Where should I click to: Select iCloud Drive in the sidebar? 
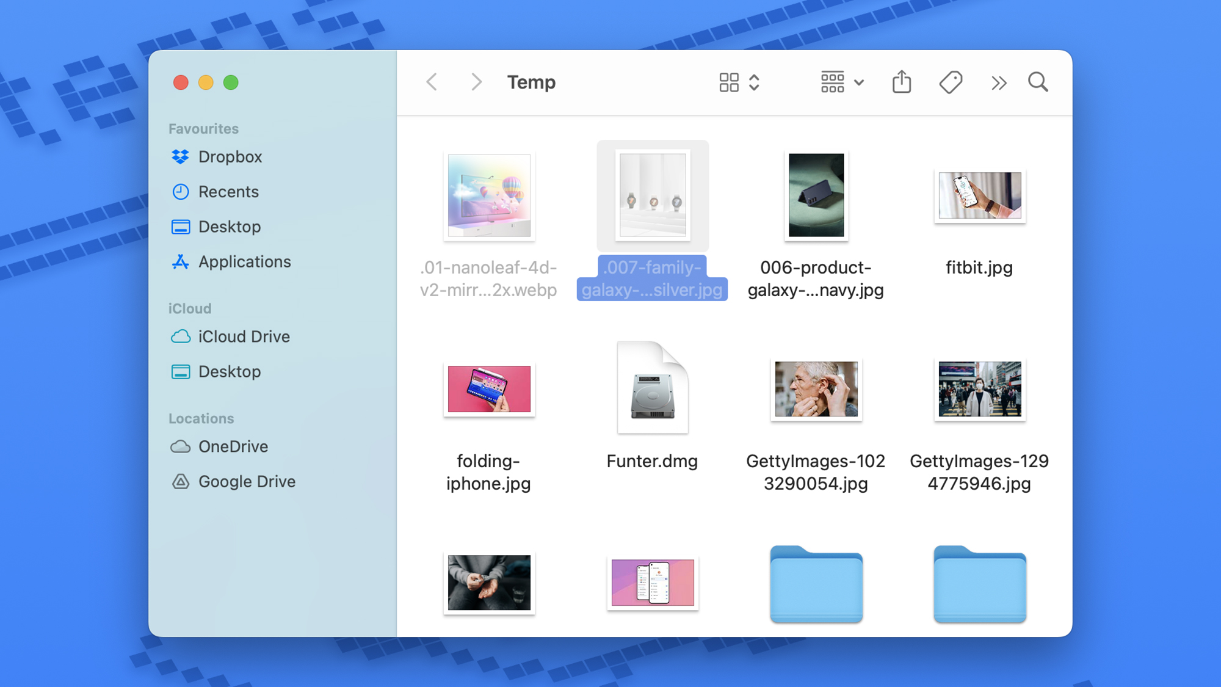pyautogui.click(x=244, y=337)
